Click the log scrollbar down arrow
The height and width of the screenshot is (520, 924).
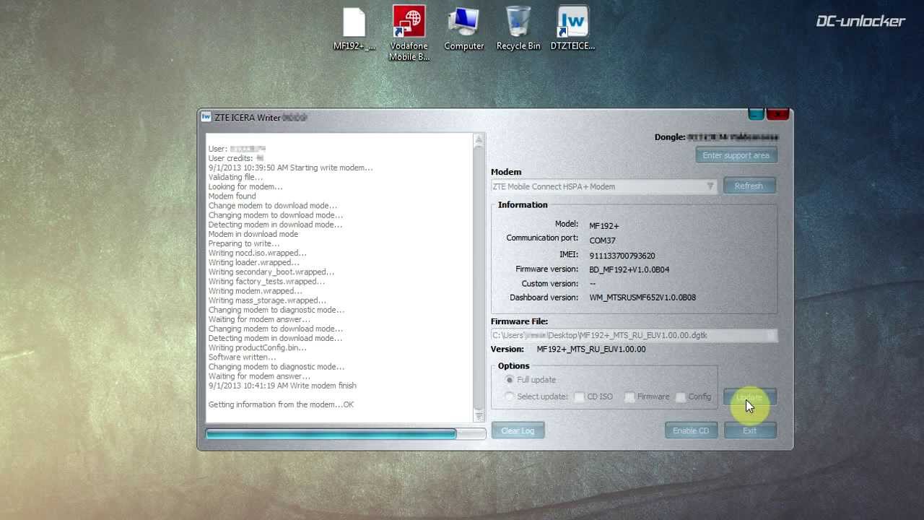pyautogui.click(x=478, y=417)
